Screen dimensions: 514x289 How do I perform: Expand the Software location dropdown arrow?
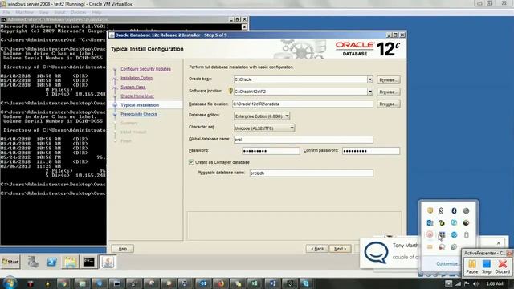click(369, 92)
